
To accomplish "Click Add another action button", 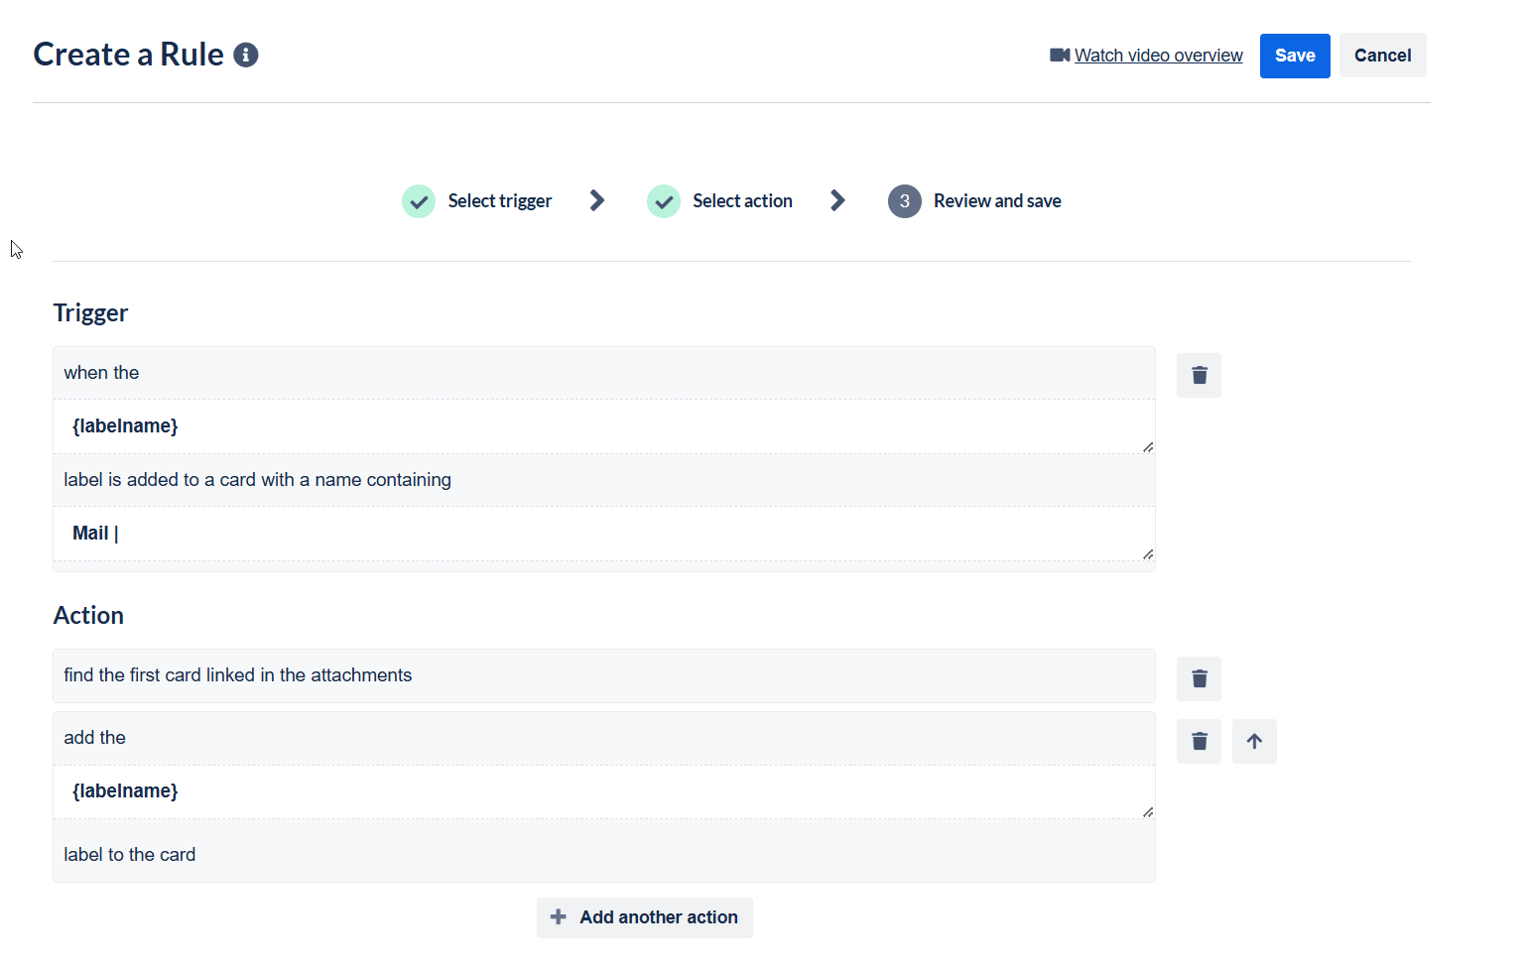I will (645, 917).
